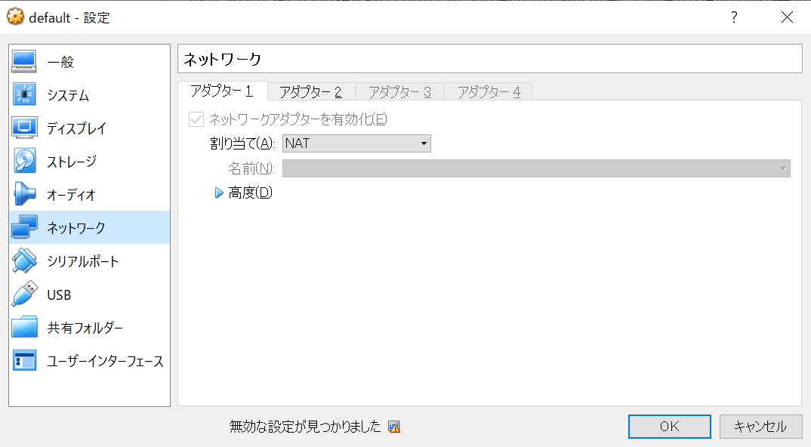Click the システム label in sidebar
Screen dimensions: 811x447
(68, 95)
